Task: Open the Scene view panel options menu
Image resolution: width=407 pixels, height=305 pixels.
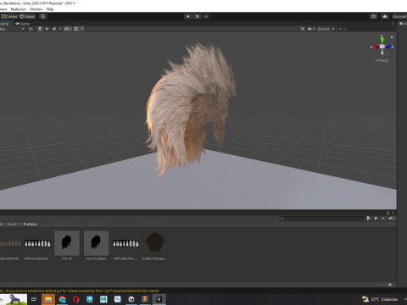Action: click(x=393, y=24)
